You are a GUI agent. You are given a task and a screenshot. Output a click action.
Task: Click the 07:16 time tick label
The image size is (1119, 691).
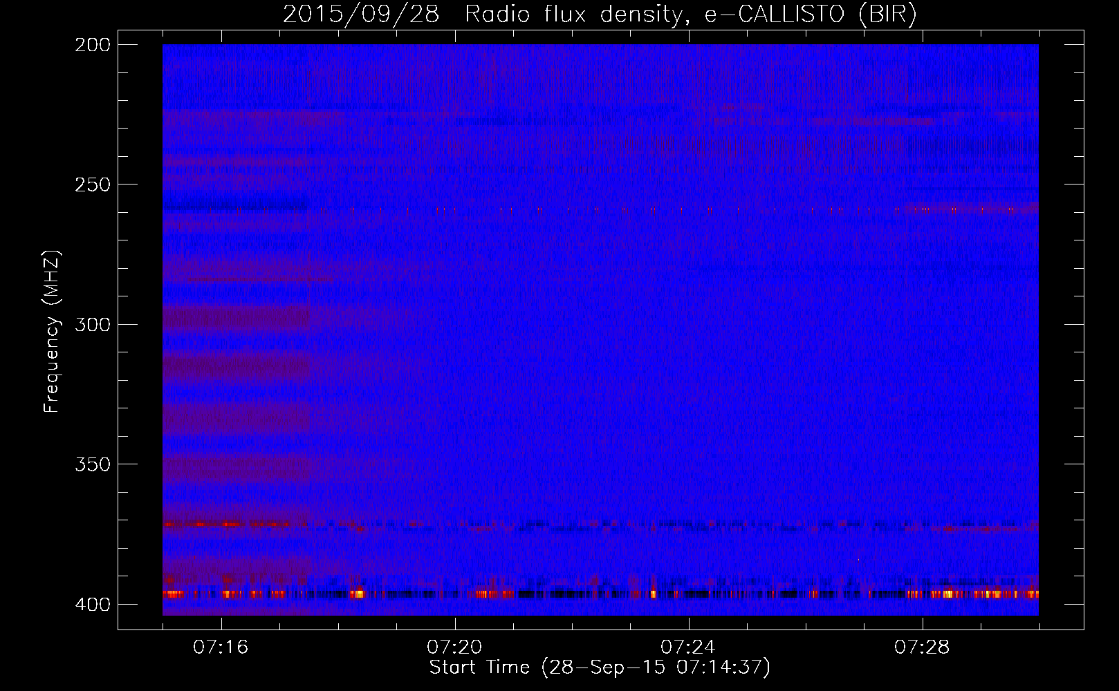(221, 647)
